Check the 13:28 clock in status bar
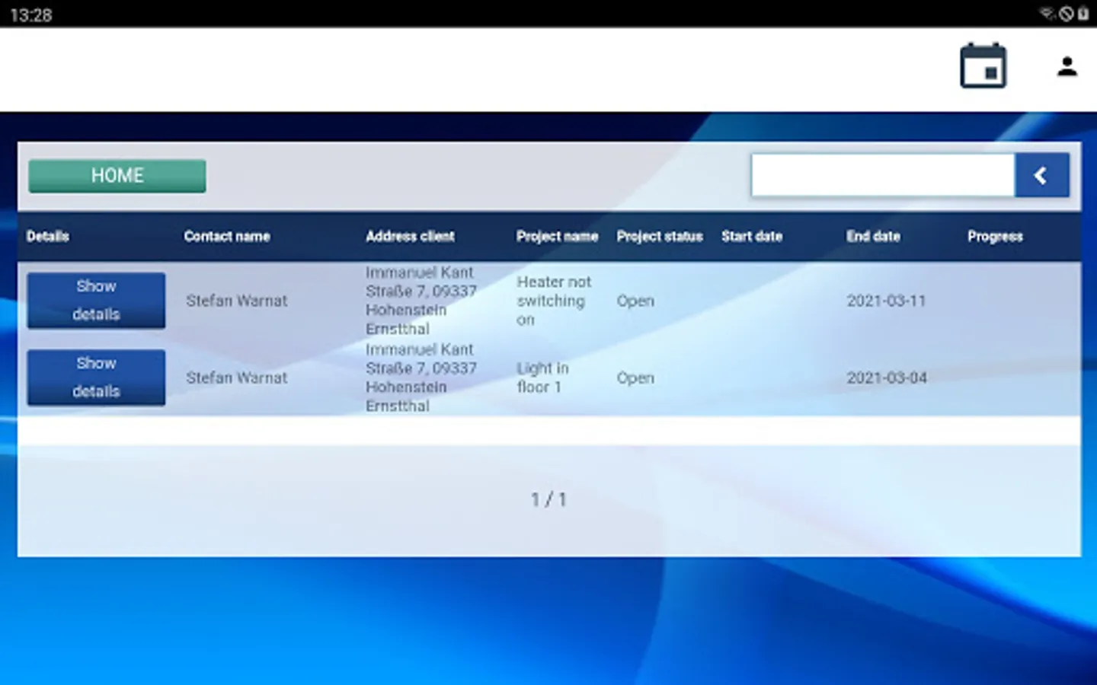 pyautogui.click(x=31, y=14)
